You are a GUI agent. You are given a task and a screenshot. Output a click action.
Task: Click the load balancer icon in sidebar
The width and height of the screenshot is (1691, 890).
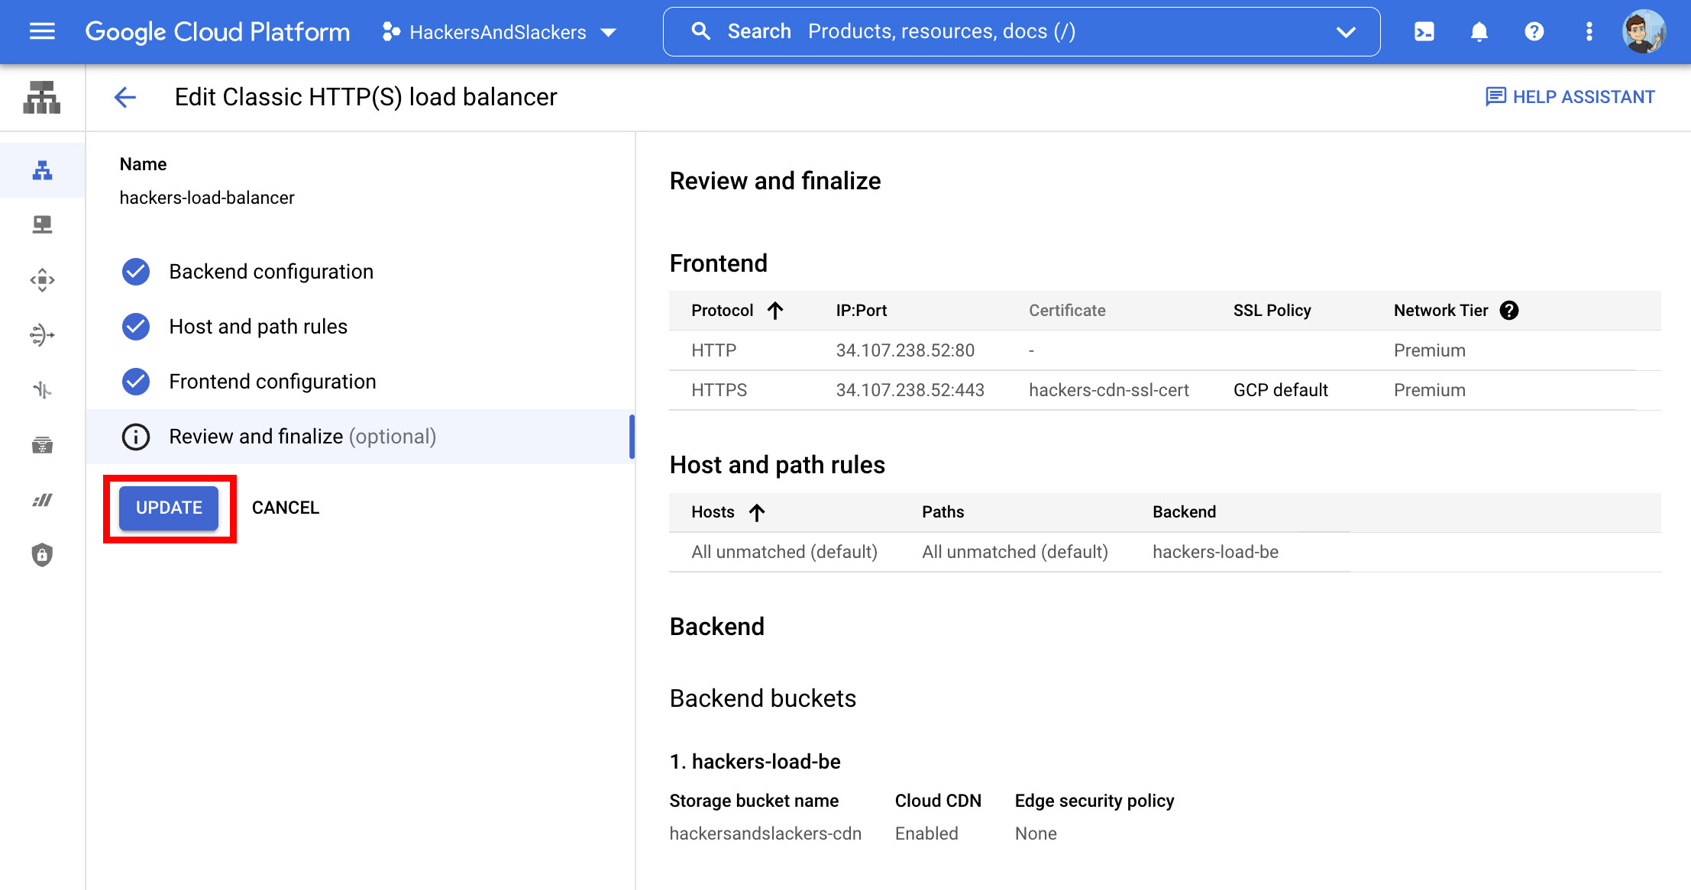41,175
